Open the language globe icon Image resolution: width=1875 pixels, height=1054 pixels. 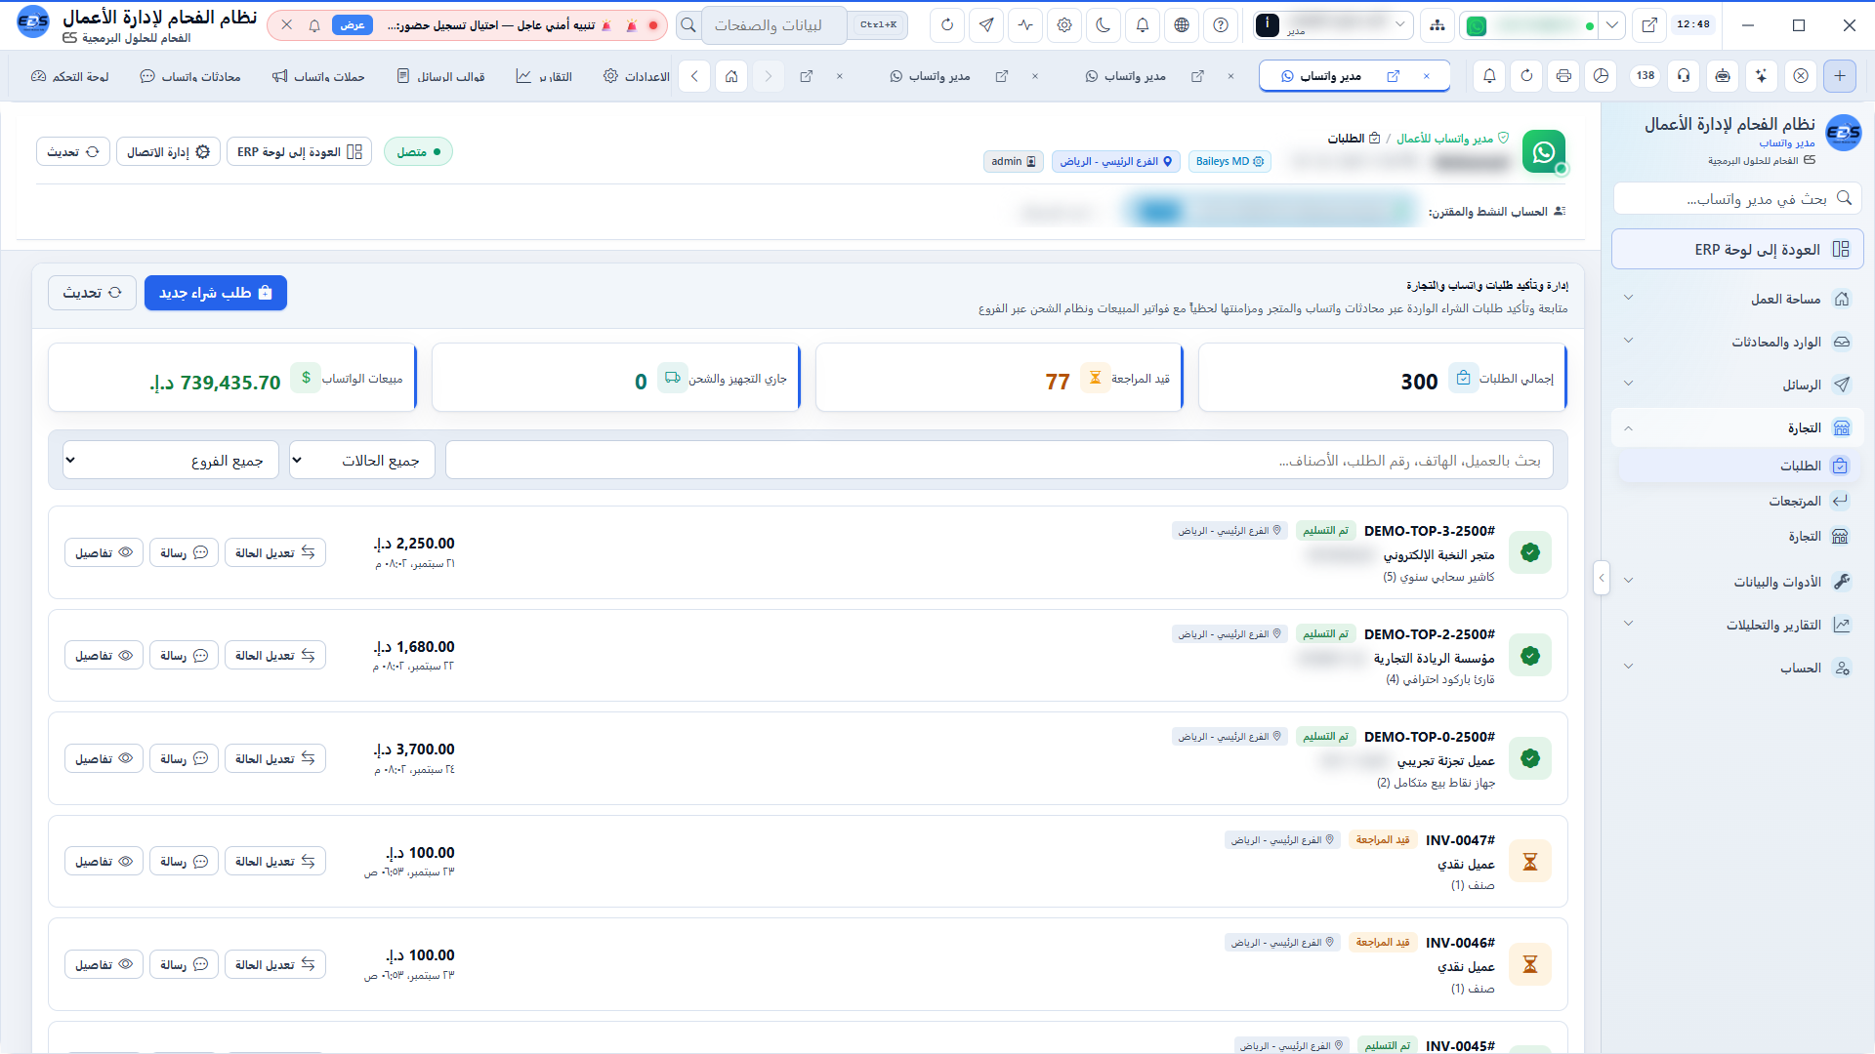pos(1182,25)
